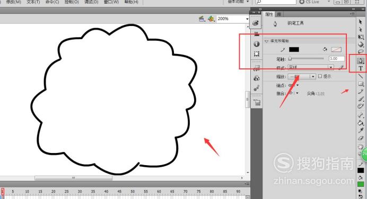
Task: Click the swap colors icon in toolbox
Action: coord(361,196)
